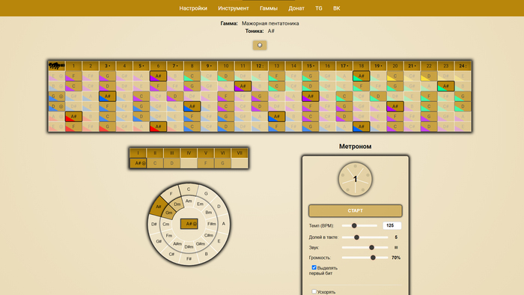Play open D string sound icon
This screenshot has height=295, width=524.
coord(61,106)
